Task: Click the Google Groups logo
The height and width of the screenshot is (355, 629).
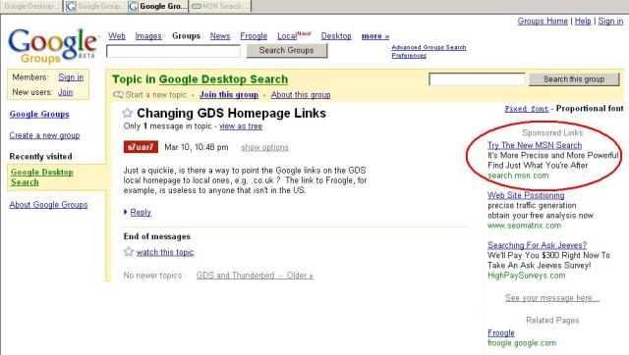Action: click(x=53, y=46)
